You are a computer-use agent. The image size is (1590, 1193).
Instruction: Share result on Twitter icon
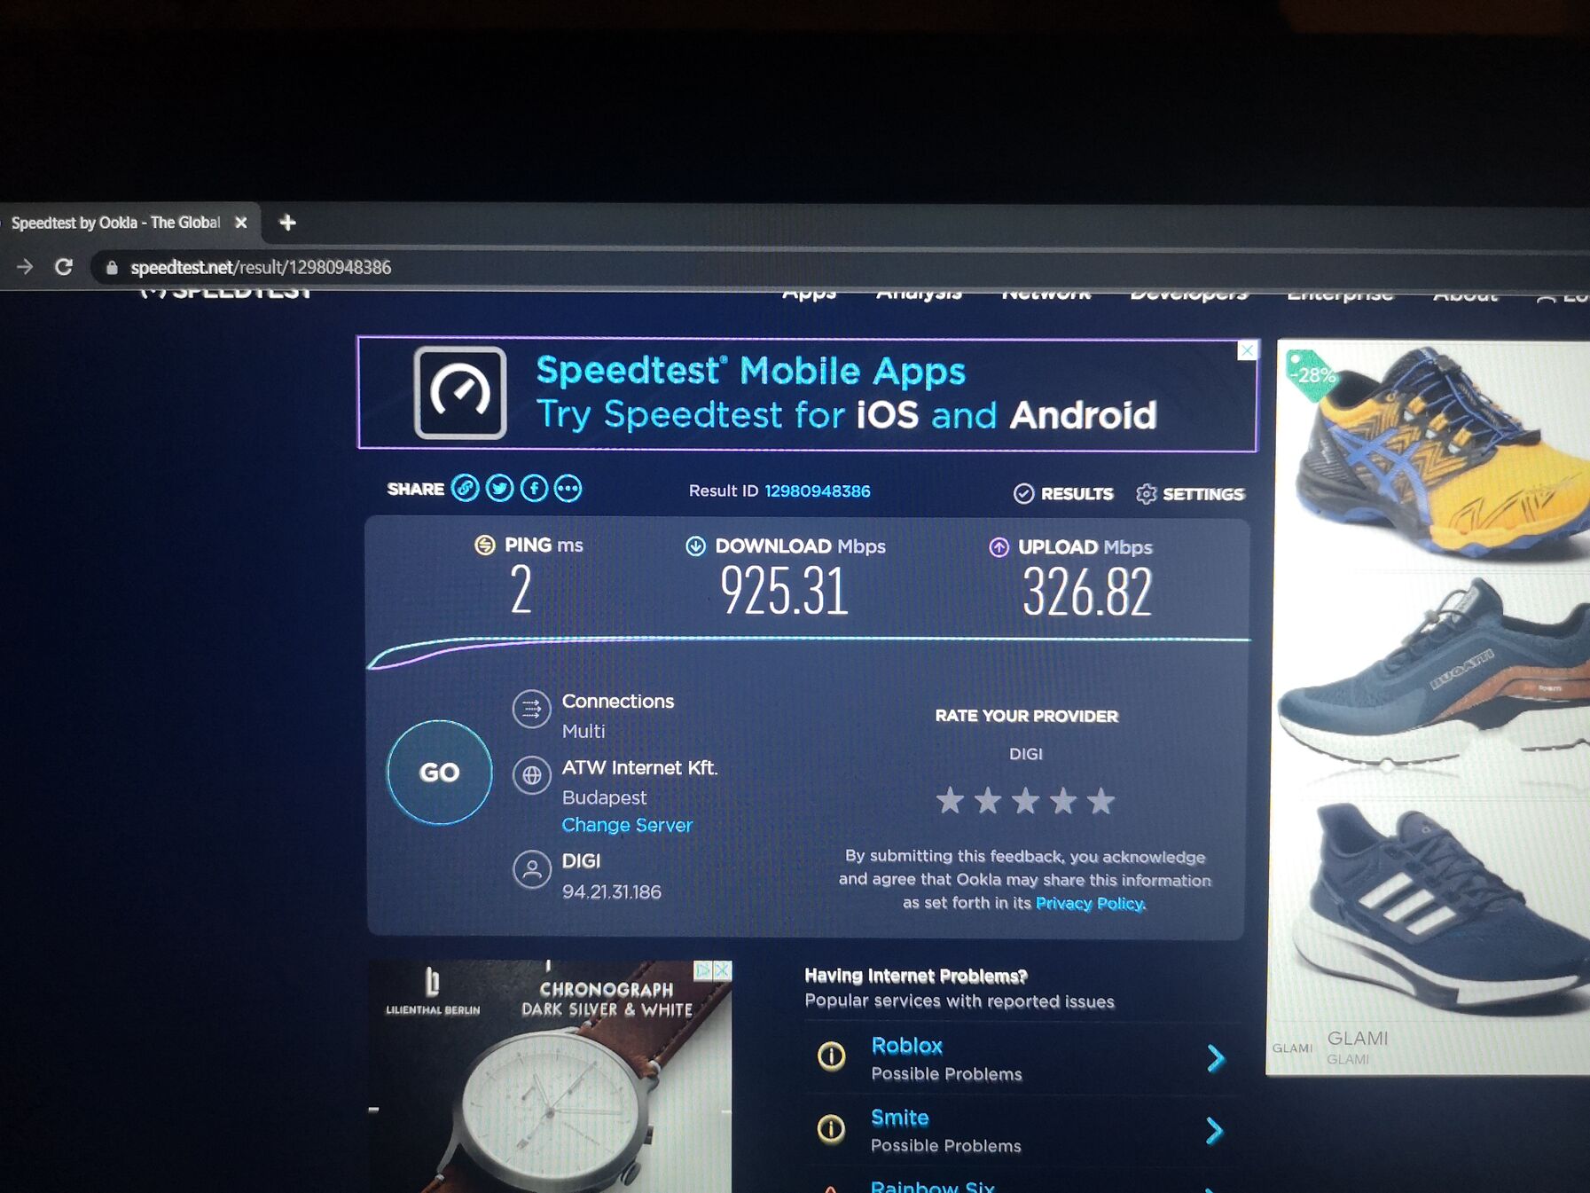499,488
